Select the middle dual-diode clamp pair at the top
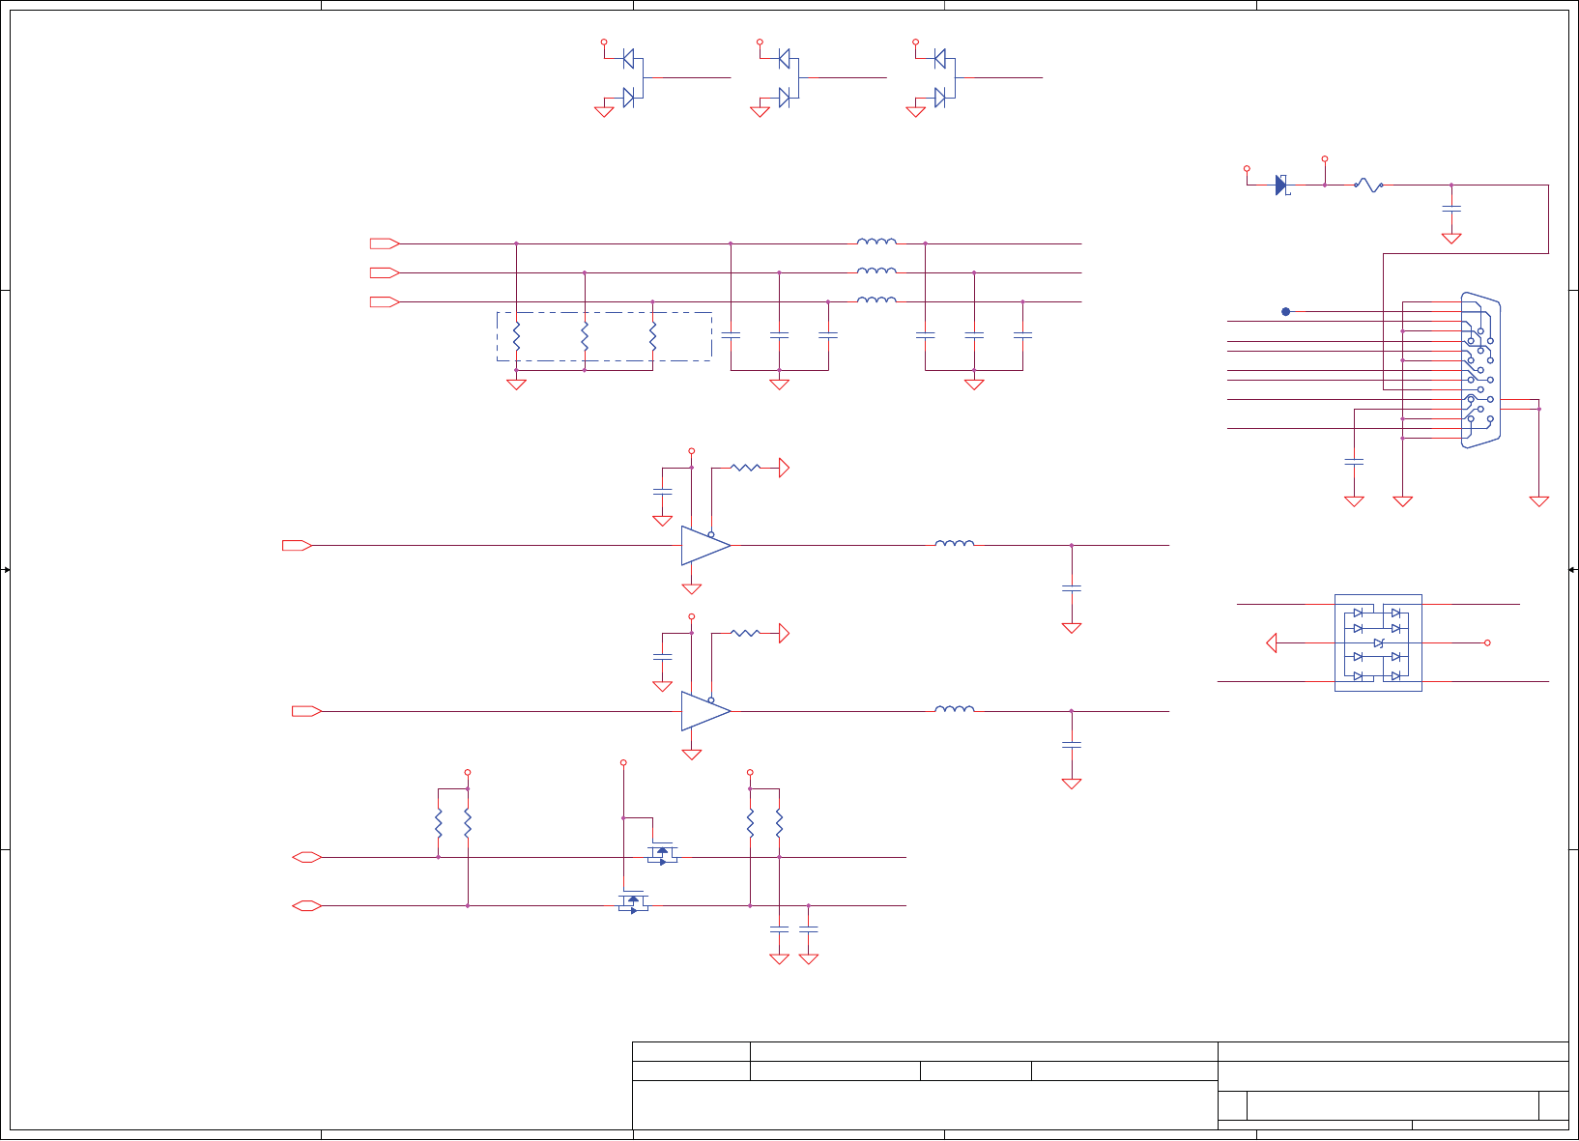 click(787, 78)
